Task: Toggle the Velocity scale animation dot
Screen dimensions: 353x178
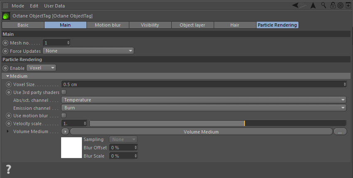Action: point(9,124)
